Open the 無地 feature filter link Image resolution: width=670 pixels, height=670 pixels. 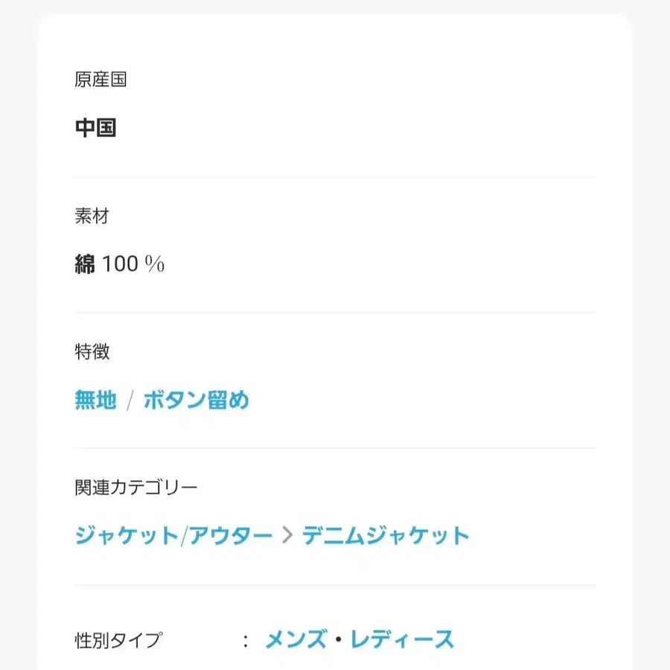pyautogui.click(x=94, y=401)
